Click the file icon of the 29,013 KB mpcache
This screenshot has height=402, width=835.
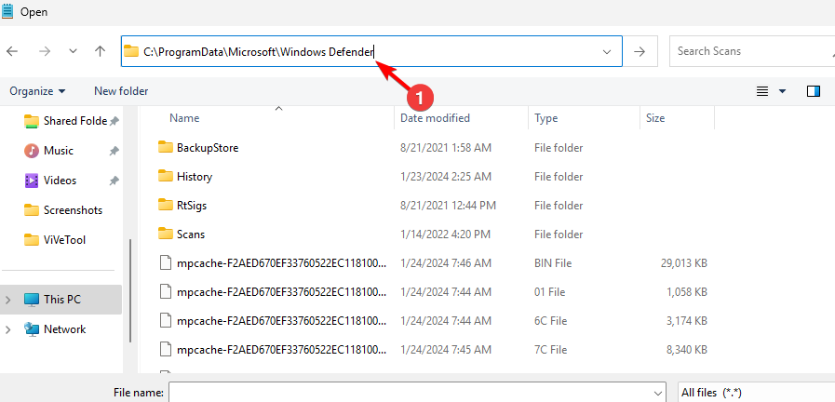(x=167, y=262)
